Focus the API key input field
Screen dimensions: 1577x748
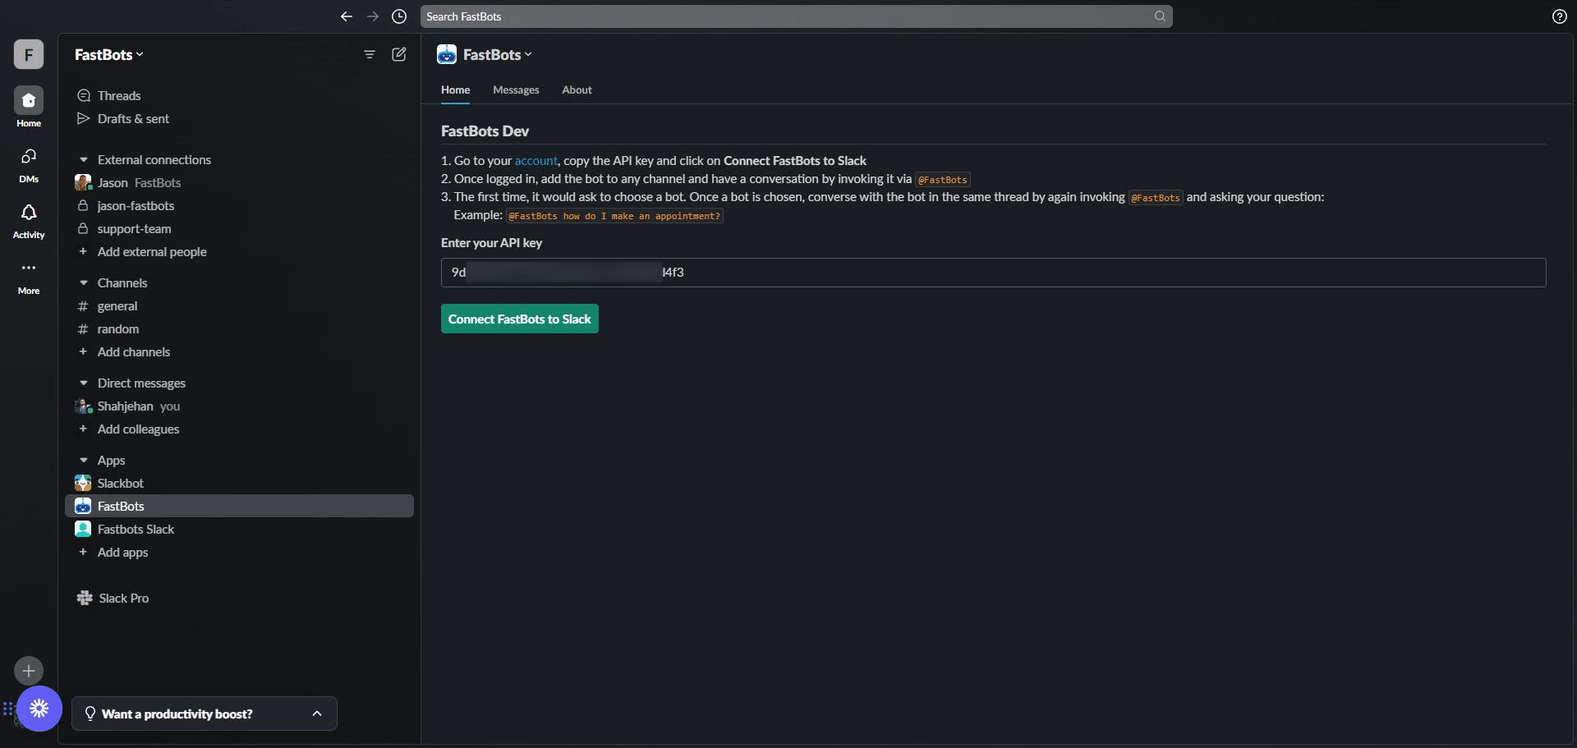coord(994,273)
